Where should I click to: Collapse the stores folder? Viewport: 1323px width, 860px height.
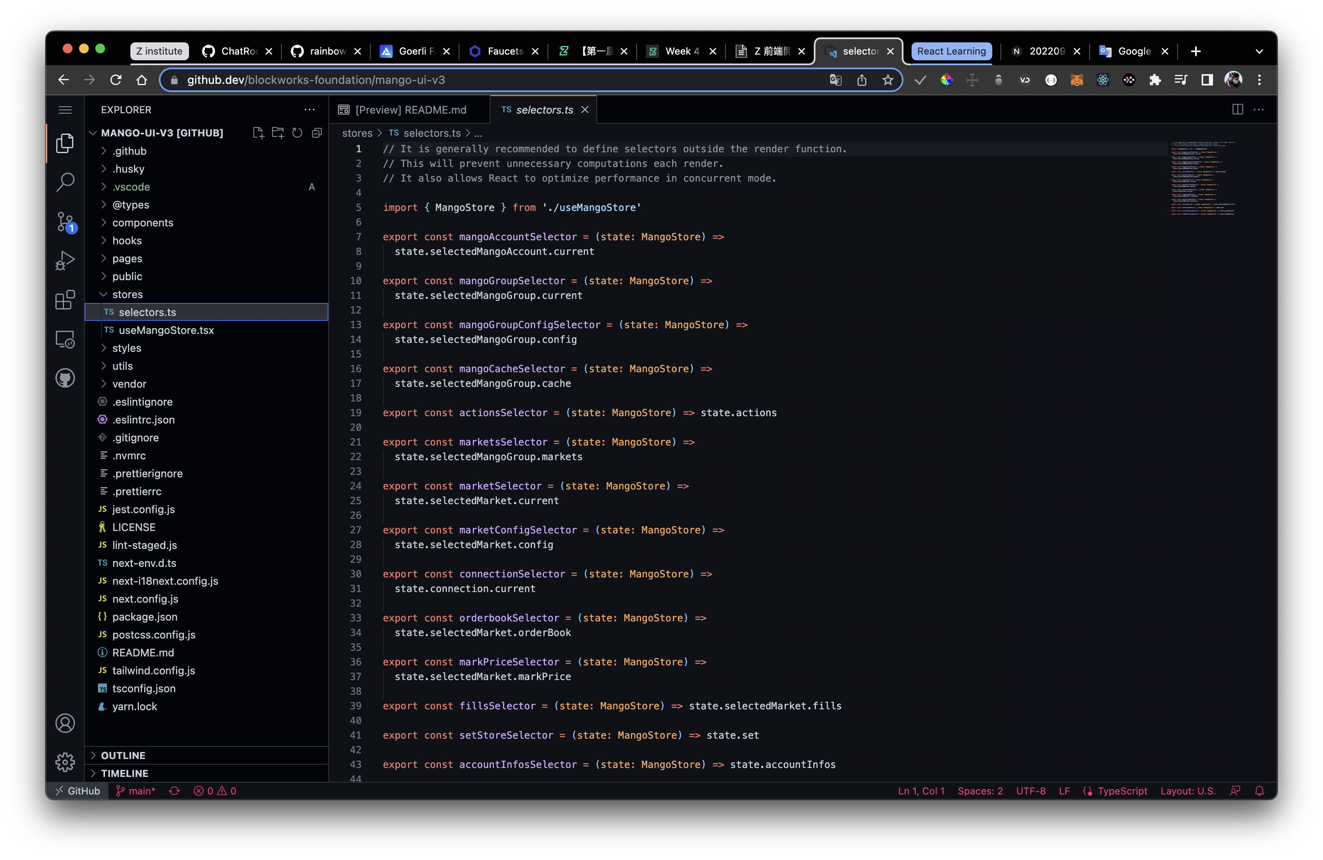click(127, 294)
